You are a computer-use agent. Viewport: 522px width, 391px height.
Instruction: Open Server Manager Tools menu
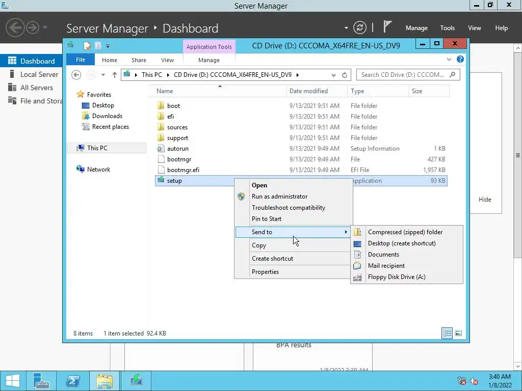pyautogui.click(x=448, y=28)
